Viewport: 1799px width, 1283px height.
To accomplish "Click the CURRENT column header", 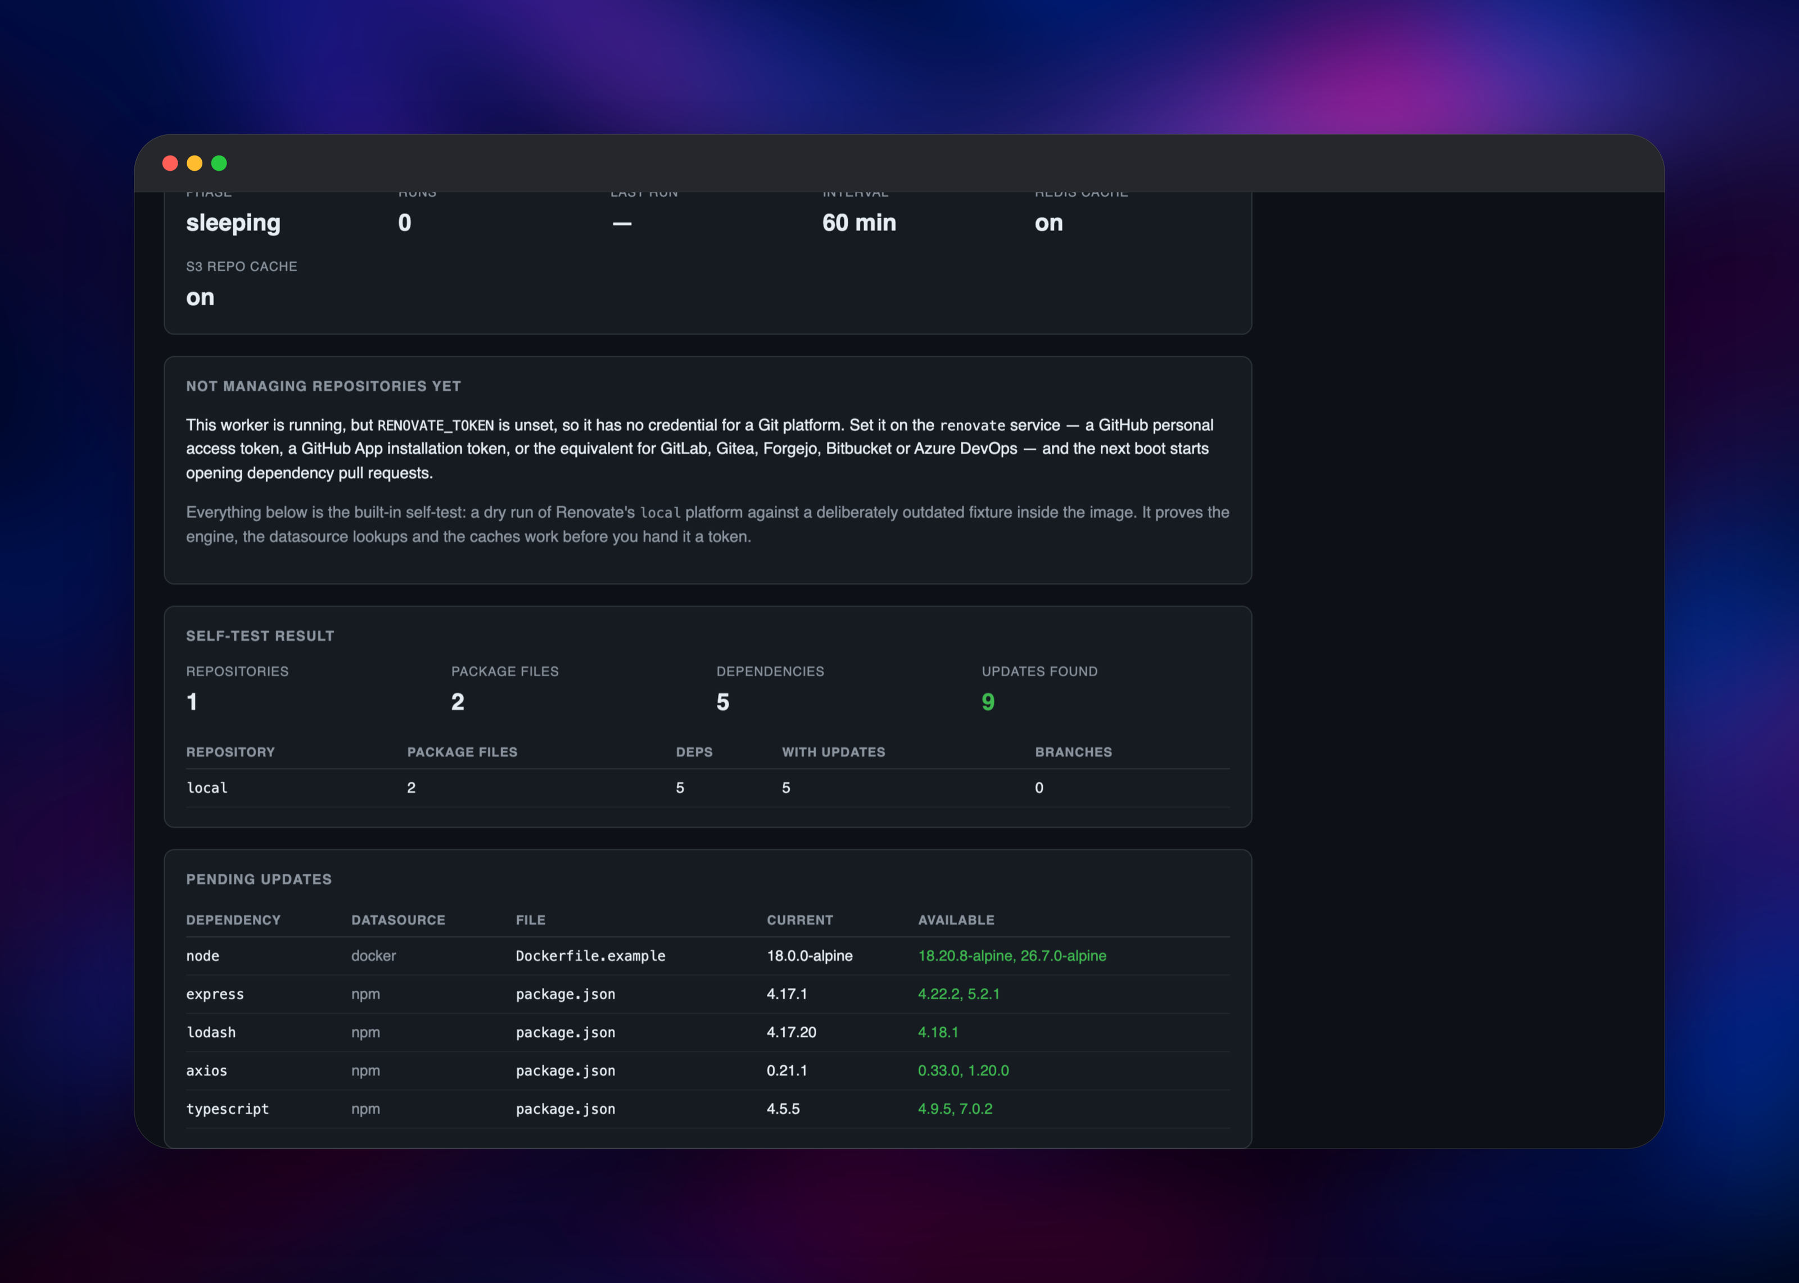I will click(799, 920).
